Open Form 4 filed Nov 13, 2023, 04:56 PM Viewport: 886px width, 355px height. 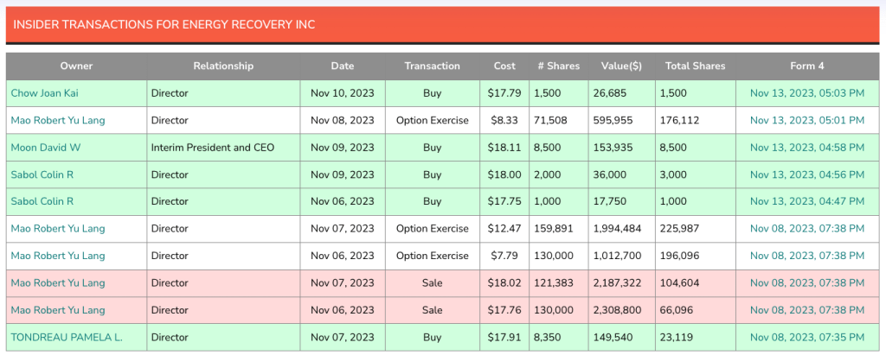click(x=807, y=174)
